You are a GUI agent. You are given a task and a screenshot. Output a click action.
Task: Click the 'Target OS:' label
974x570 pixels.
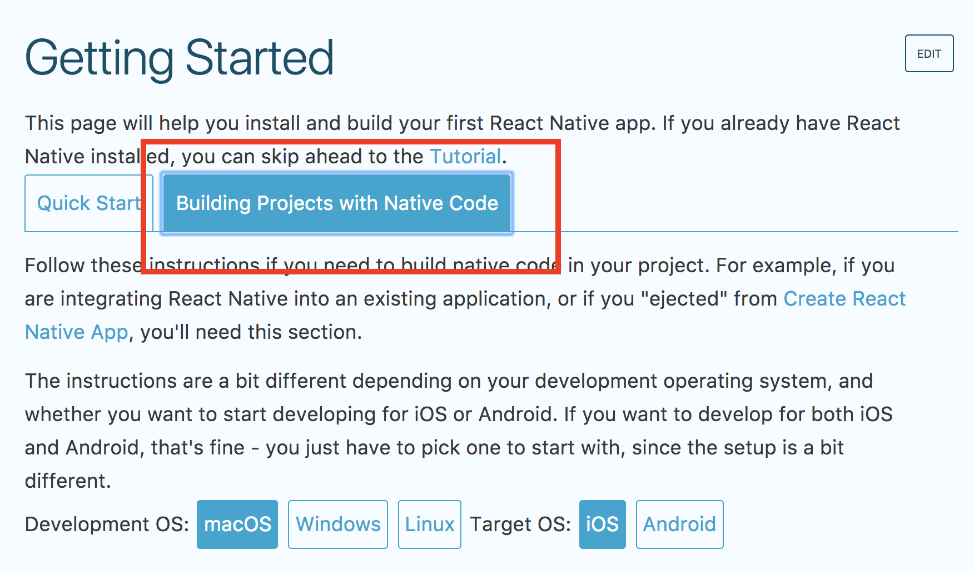(520, 524)
